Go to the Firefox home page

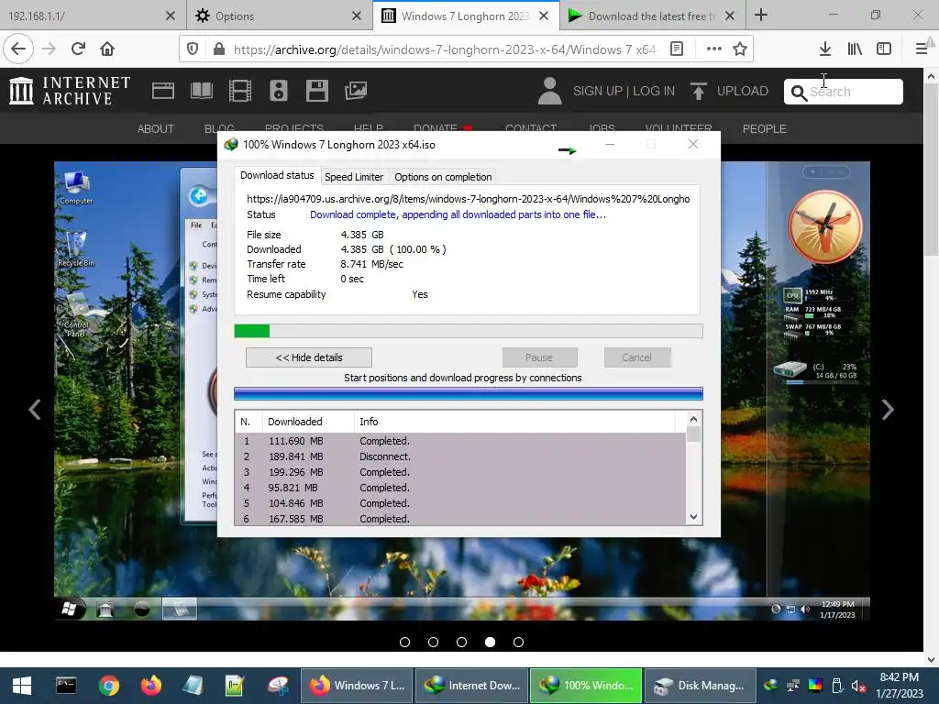click(x=107, y=49)
